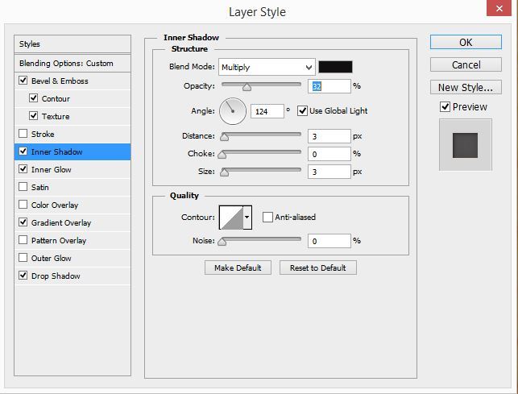The image size is (518, 394).
Task: Uncheck the Bevel & Emboss checkbox
Action: (x=23, y=81)
